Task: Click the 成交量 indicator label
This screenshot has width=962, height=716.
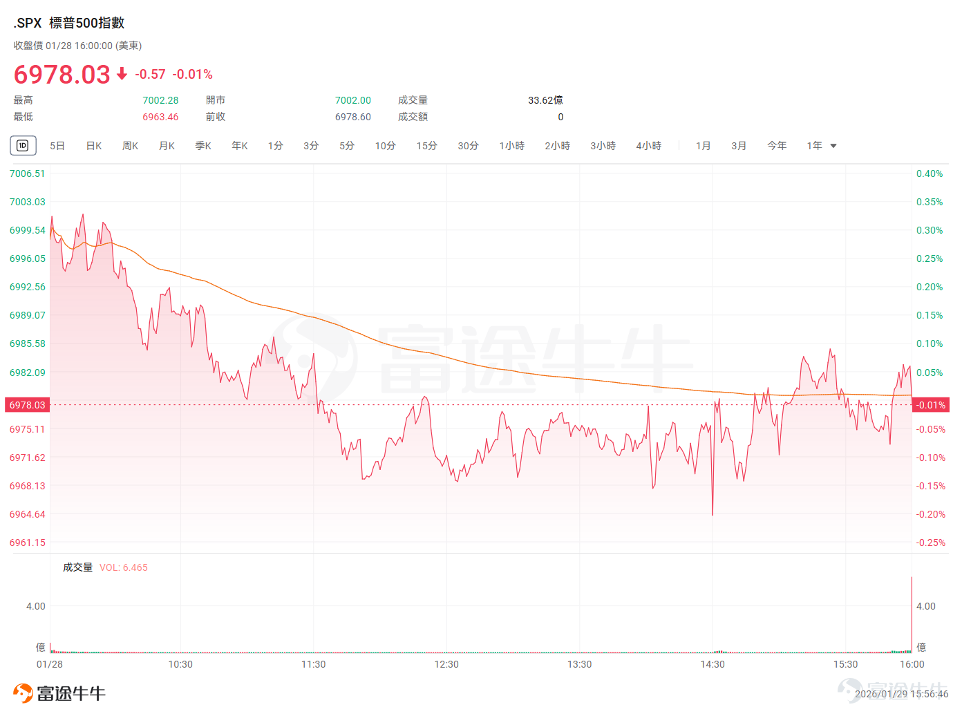Action: (77, 567)
